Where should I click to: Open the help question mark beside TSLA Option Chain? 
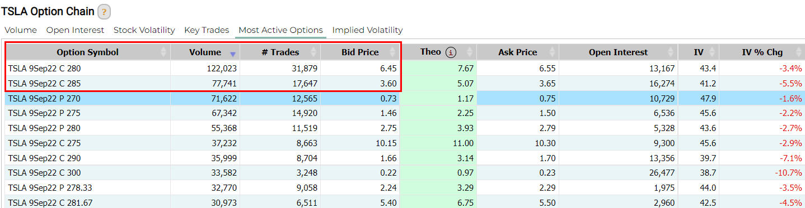coord(104,12)
